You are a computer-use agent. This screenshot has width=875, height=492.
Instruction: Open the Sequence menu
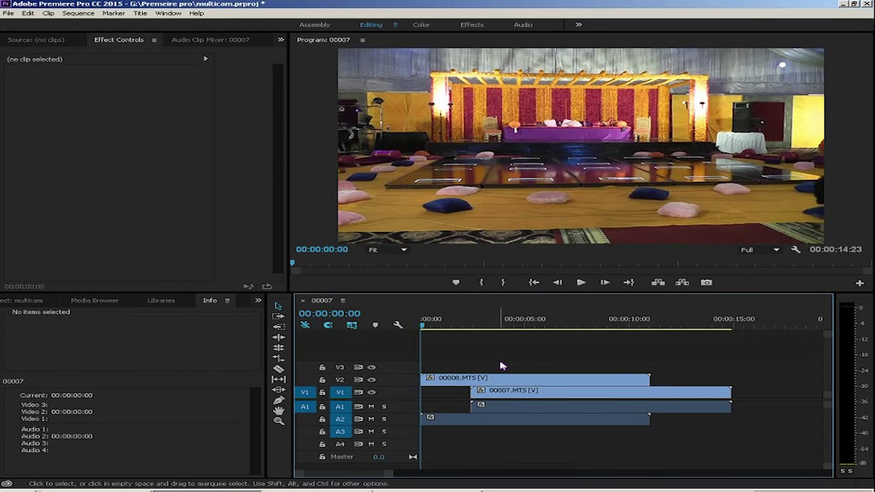(78, 13)
